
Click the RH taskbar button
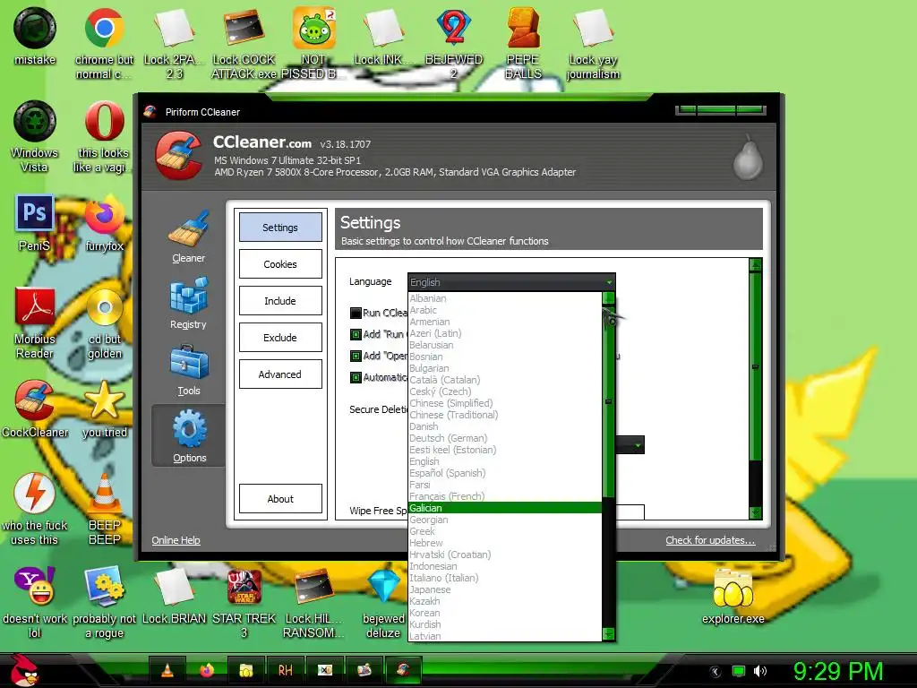(286, 670)
